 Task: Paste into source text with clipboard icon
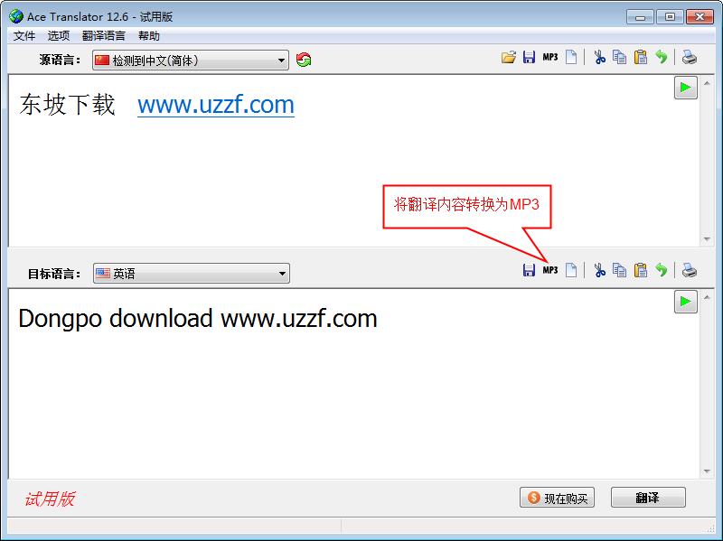click(641, 58)
